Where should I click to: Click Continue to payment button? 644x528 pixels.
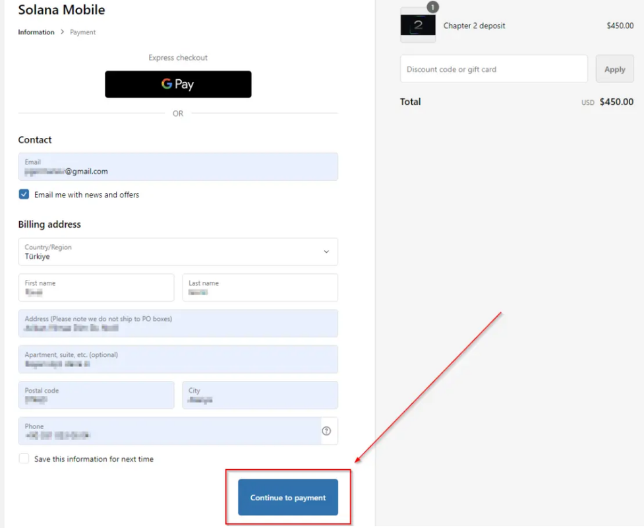tap(288, 497)
